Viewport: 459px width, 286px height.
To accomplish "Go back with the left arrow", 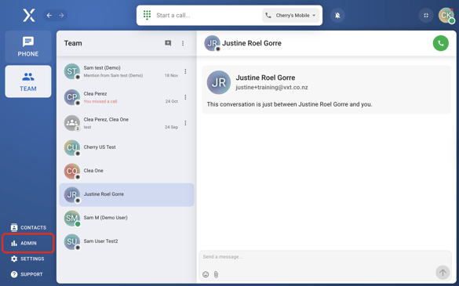I will pos(49,15).
